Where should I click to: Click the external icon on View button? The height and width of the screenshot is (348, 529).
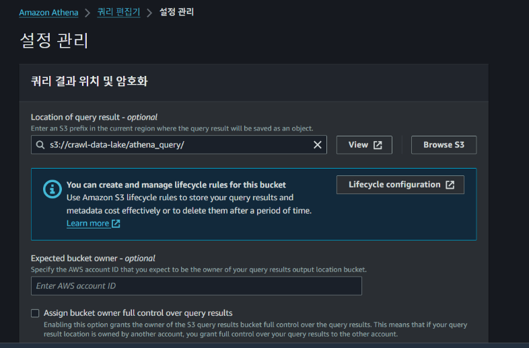click(378, 145)
